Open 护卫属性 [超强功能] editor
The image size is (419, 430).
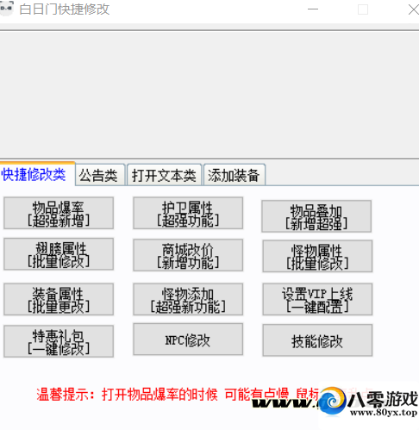(x=188, y=213)
